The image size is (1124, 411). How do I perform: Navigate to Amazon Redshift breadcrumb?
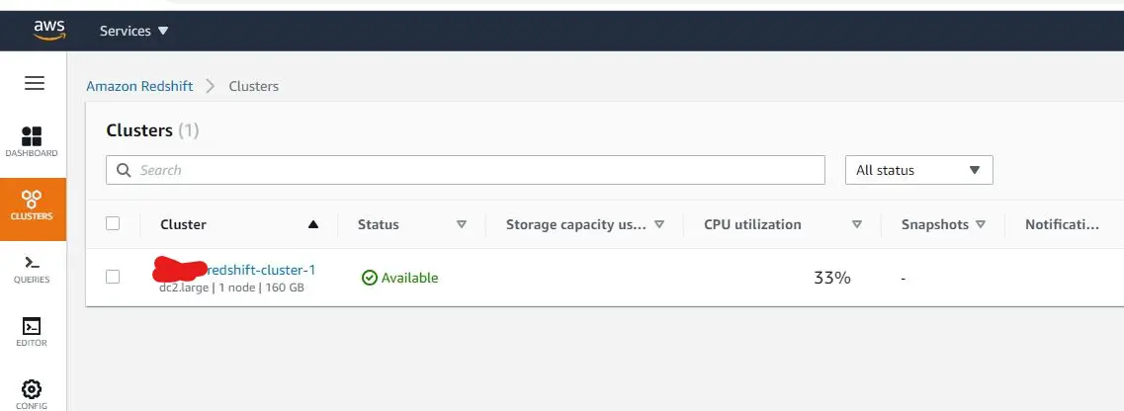139,86
